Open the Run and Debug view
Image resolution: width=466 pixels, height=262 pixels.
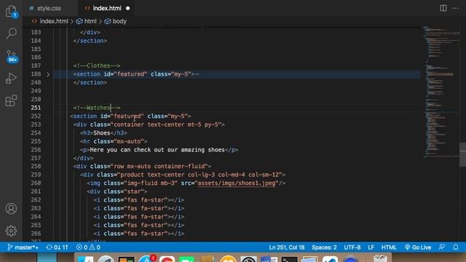(x=11, y=78)
